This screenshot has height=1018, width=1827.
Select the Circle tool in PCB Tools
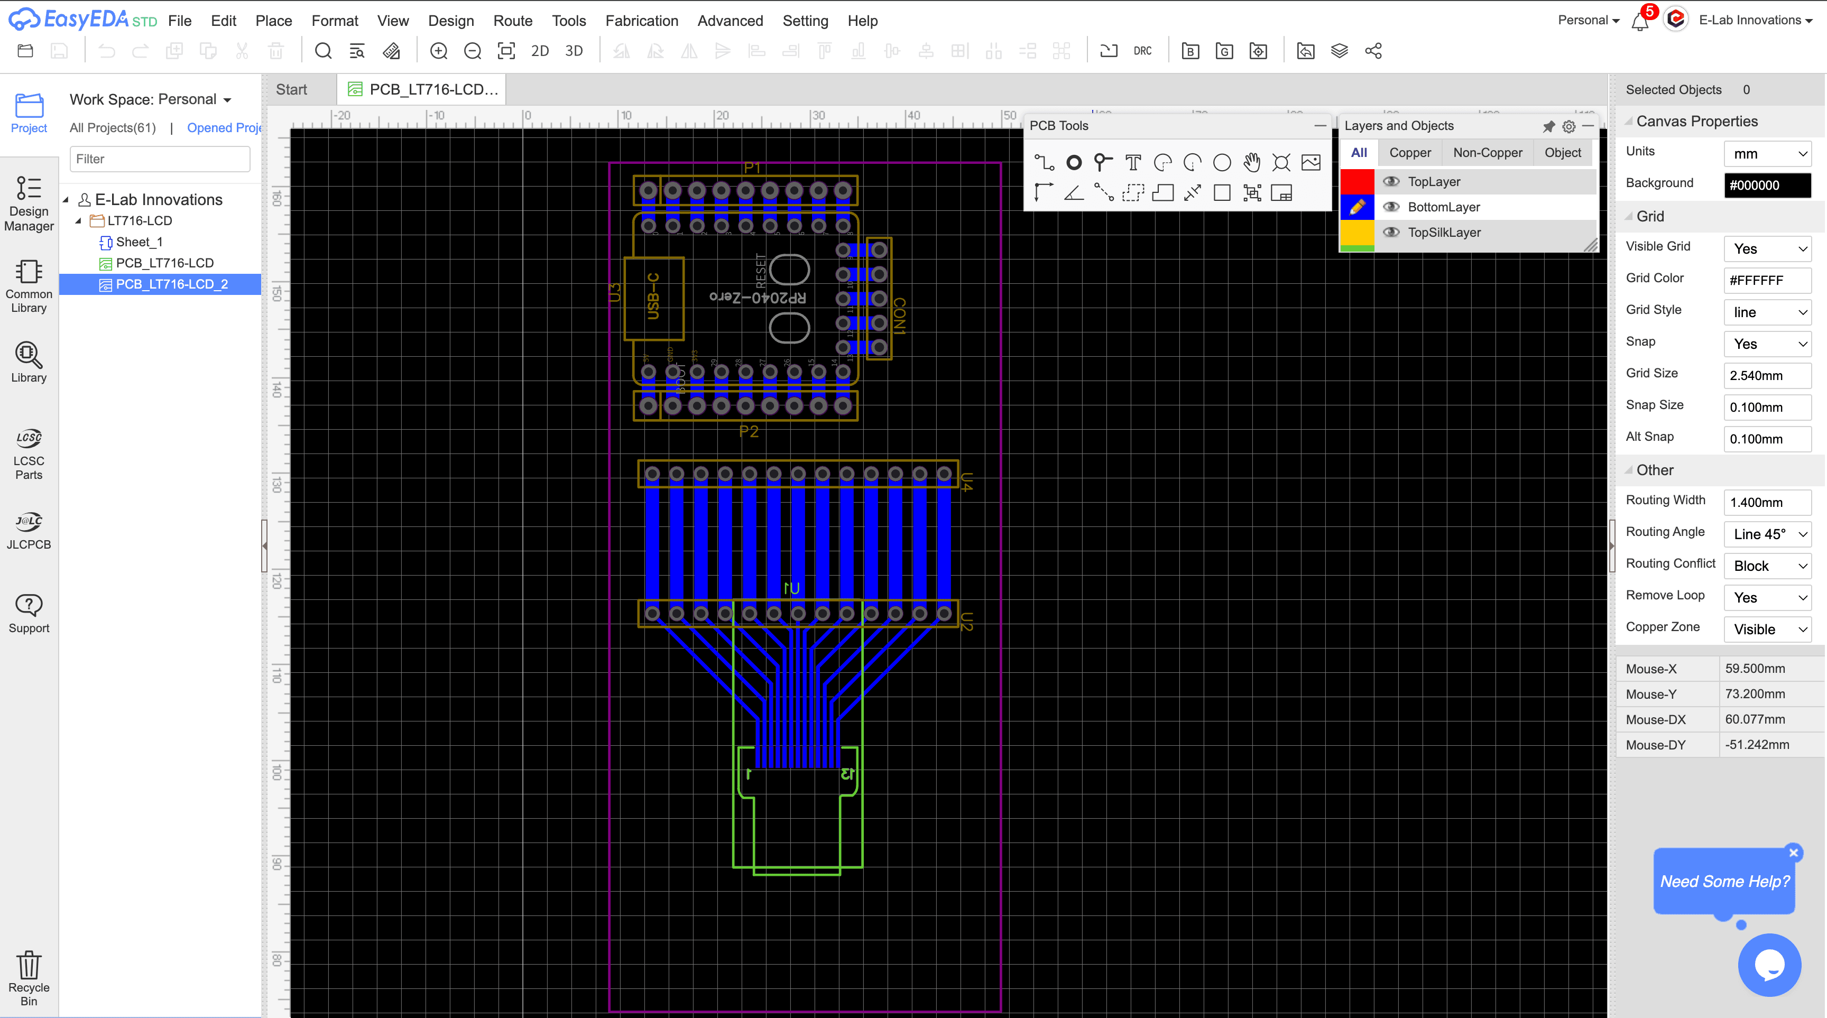point(1222,162)
